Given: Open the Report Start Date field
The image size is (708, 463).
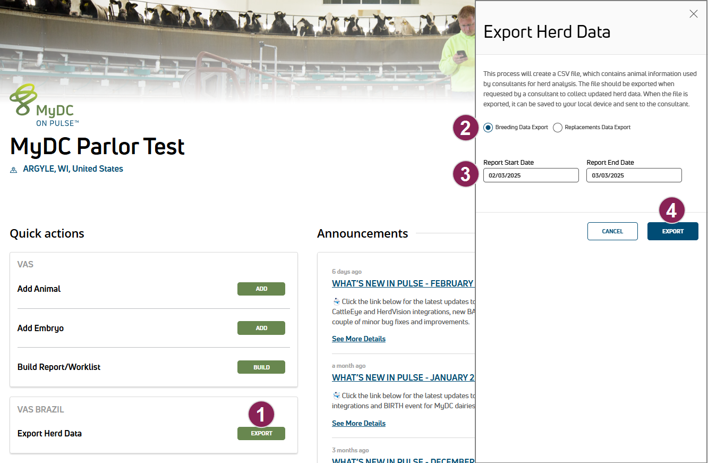Looking at the screenshot, I should (x=531, y=175).
